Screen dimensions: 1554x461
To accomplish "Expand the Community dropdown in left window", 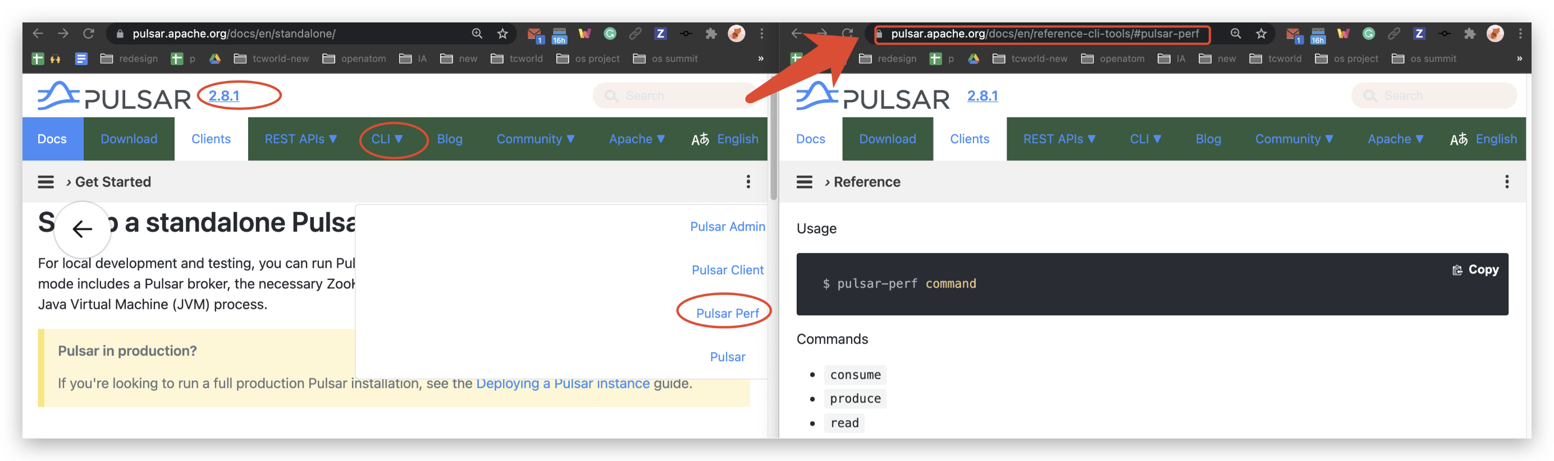I will [536, 139].
